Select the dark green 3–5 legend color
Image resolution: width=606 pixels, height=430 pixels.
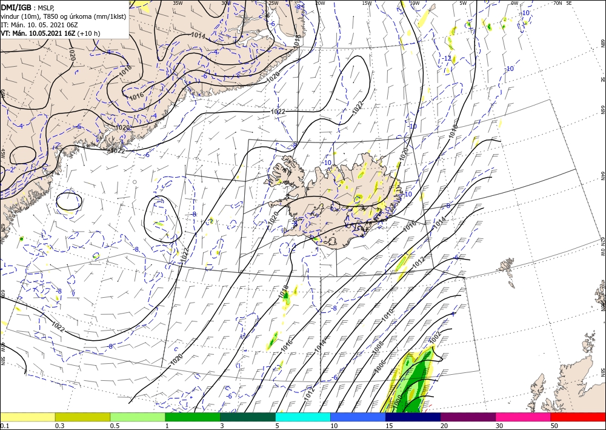(x=248, y=417)
